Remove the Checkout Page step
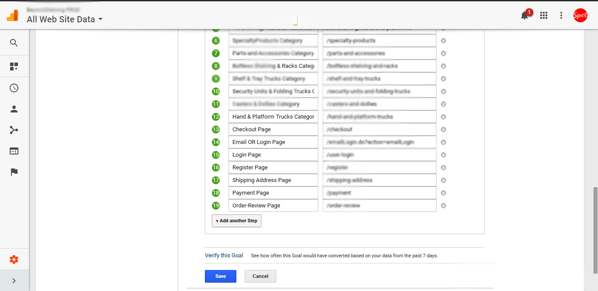 click(x=443, y=130)
